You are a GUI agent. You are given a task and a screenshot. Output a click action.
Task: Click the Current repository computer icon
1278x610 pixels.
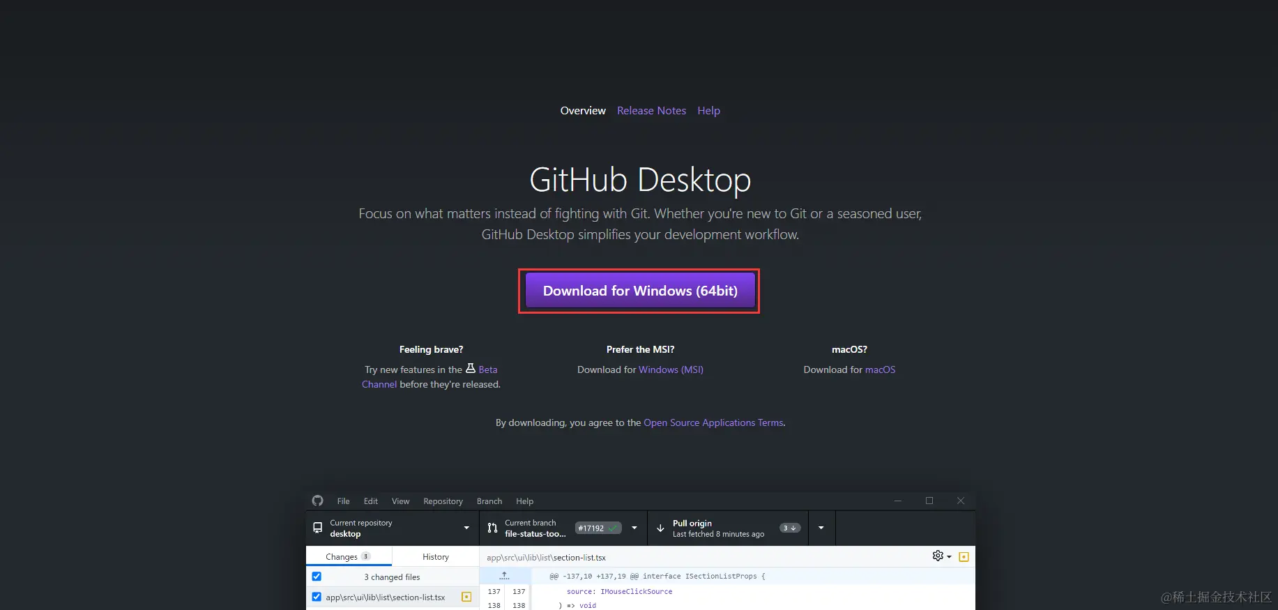(318, 528)
